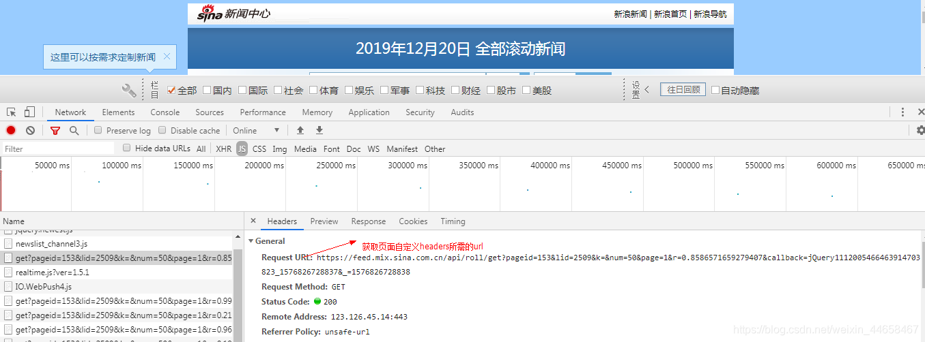The height and width of the screenshot is (342, 925).
Task: Select the realtime.js?ver=1.5.1 request
Action: pos(117,272)
